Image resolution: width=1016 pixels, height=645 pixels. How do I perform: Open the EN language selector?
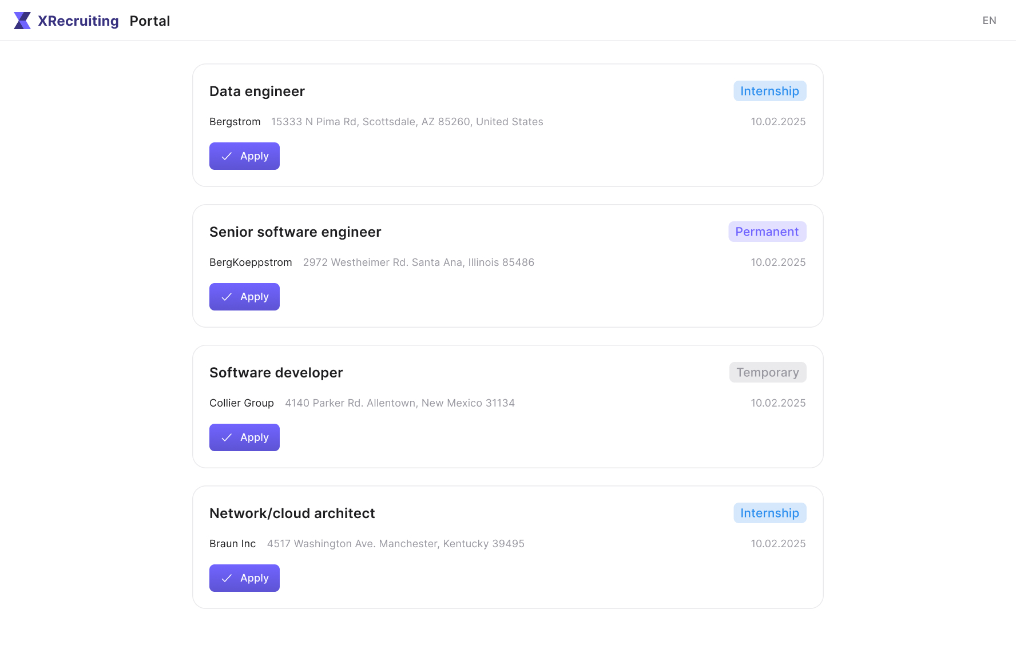pyautogui.click(x=989, y=21)
